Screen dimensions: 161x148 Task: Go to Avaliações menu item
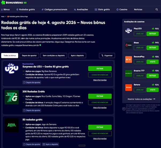(81, 9)
